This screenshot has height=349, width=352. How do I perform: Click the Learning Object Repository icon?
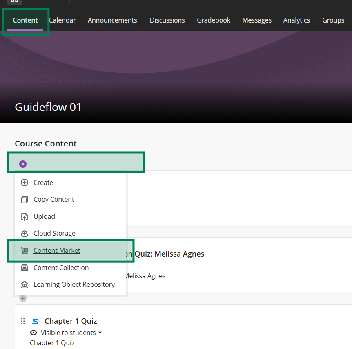click(x=25, y=285)
